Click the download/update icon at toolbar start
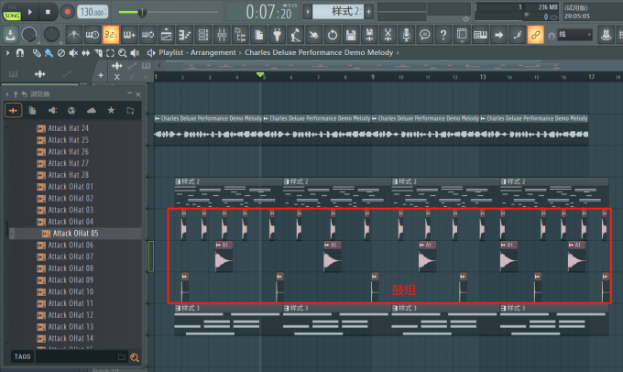The height and width of the screenshot is (372, 623). (x=10, y=35)
